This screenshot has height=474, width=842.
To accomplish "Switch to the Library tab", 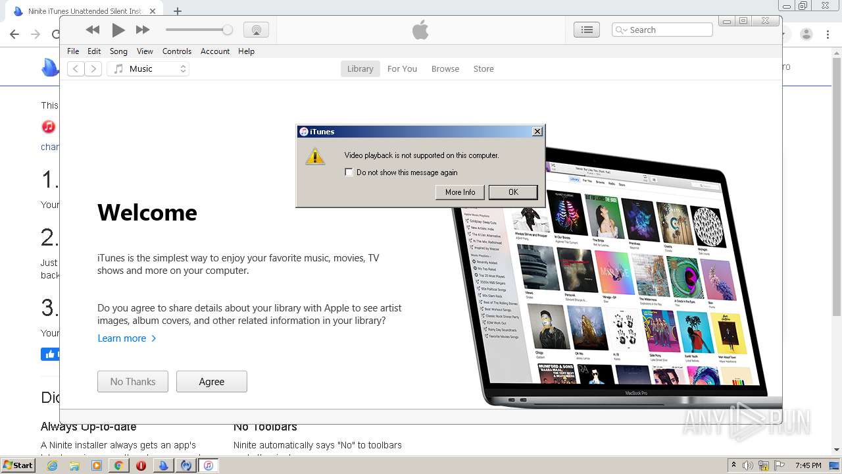I will [360, 68].
